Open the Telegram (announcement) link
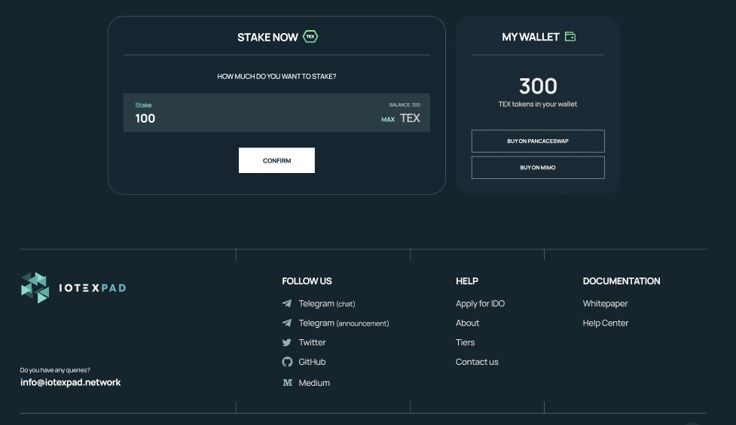736x425 pixels. point(344,323)
